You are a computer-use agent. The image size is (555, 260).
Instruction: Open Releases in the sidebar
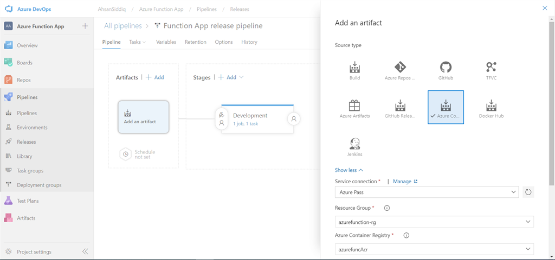[26, 142]
